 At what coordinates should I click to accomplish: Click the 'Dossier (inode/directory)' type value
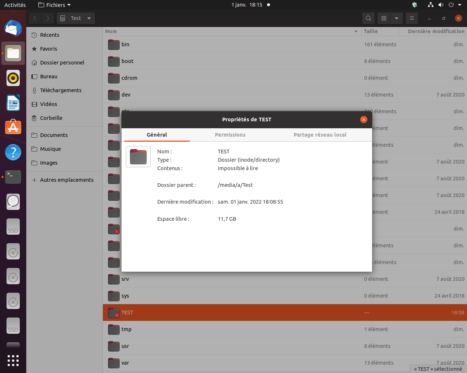(x=249, y=160)
